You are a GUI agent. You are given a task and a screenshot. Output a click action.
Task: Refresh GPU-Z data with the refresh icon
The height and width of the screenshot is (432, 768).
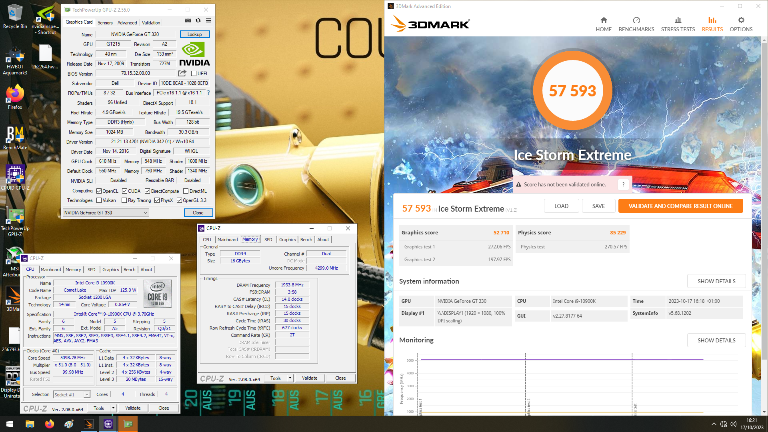(198, 20)
